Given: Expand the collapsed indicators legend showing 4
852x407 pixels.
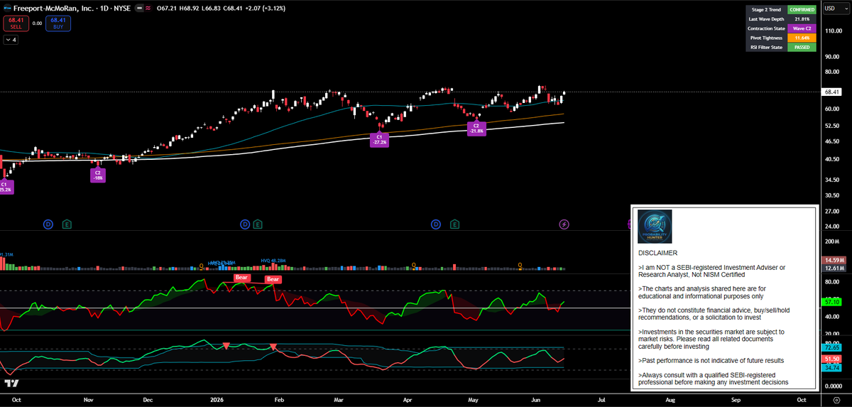Looking at the screenshot, I should tap(11, 40).
